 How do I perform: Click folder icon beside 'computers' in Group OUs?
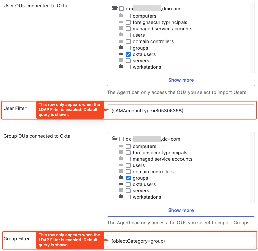pos(121,146)
